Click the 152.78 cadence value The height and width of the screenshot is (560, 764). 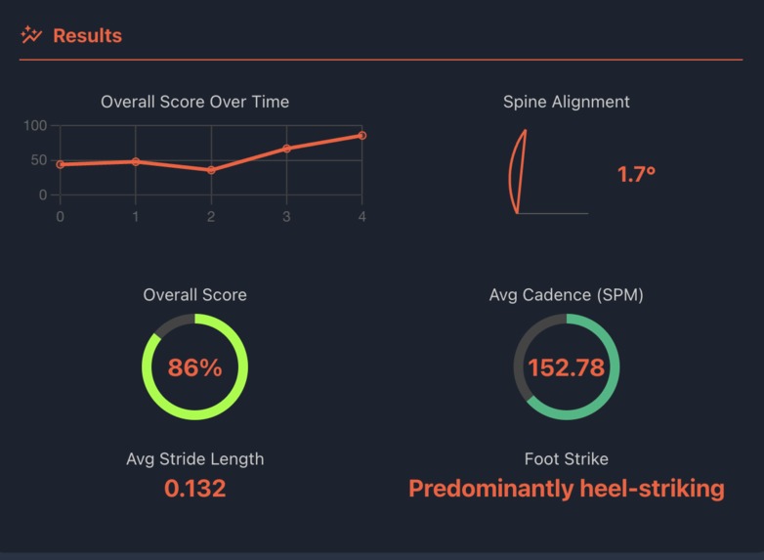[x=567, y=367]
